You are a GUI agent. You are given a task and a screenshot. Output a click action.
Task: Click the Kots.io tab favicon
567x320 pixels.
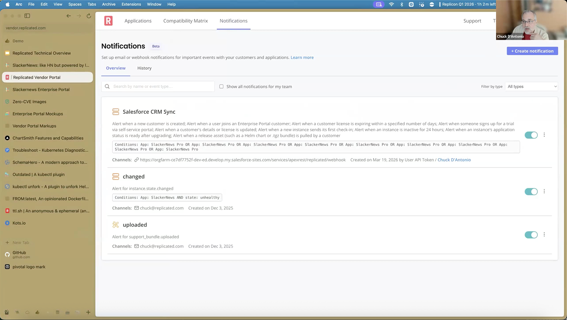click(x=7, y=223)
